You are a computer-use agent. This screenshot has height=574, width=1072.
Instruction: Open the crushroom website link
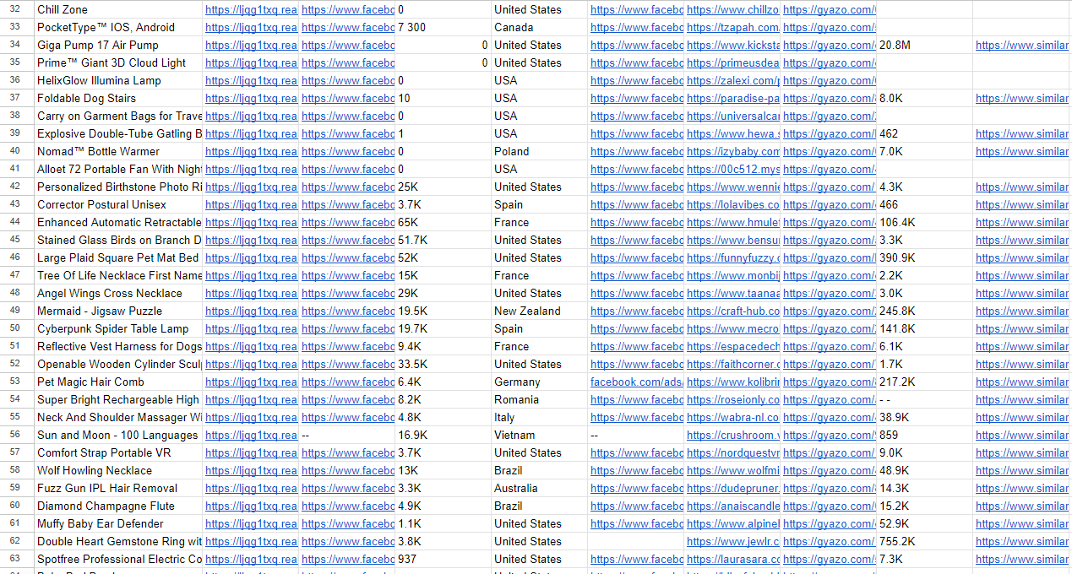point(732,436)
